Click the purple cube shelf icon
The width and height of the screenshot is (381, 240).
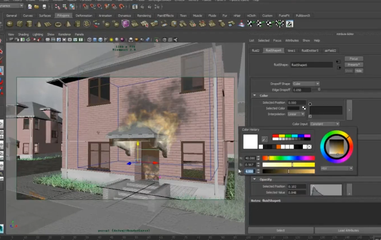[125, 24]
